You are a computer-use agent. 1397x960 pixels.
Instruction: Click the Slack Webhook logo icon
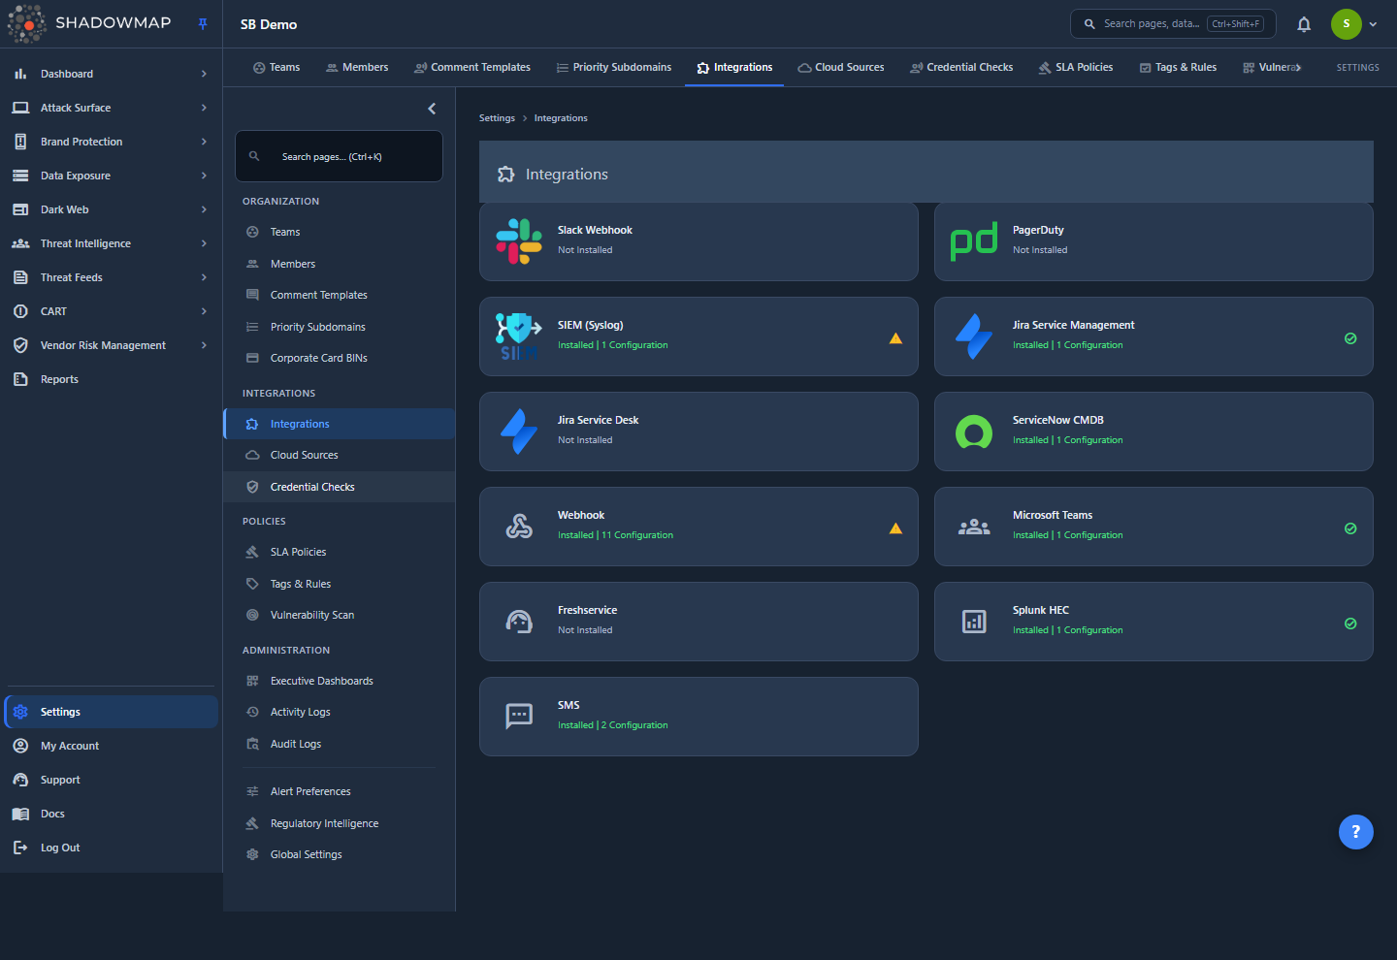519,241
